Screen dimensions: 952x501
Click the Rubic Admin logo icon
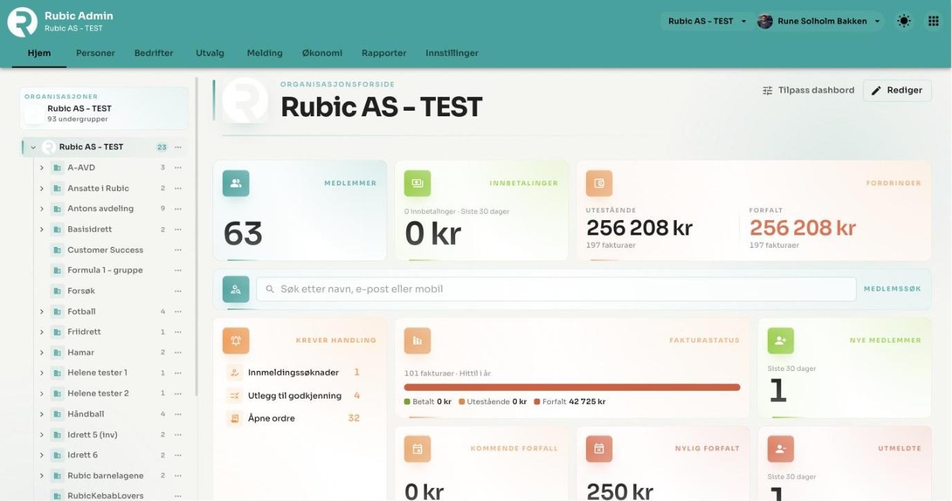[x=22, y=22]
